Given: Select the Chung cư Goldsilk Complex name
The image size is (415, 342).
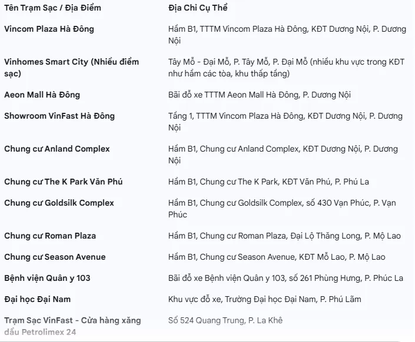Looking at the screenshot, I should click(x=59, y=203).
